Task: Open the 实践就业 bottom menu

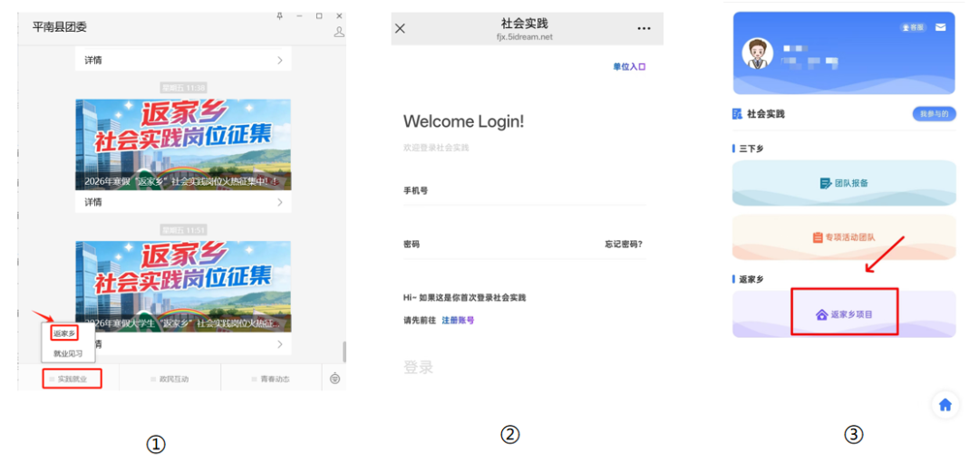Action: 72,379
